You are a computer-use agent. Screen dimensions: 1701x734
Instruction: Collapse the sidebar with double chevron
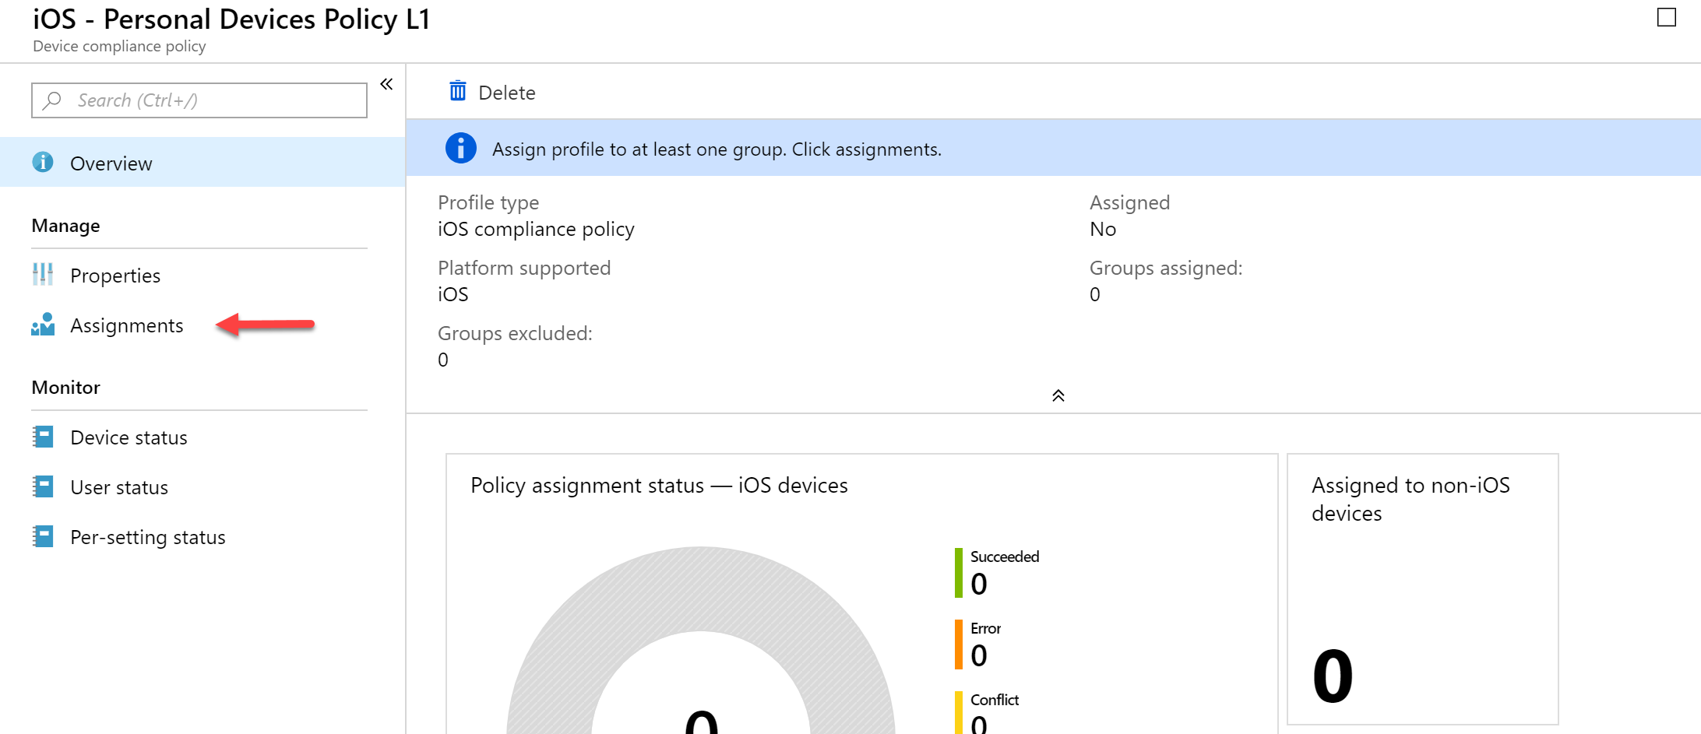[386, 84]
